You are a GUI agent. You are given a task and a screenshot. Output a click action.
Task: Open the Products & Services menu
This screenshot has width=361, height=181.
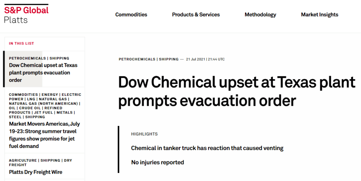click(196, 14)
